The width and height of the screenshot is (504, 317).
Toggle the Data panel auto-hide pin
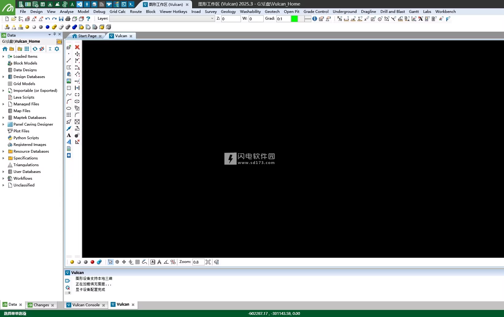pos(54,34)
